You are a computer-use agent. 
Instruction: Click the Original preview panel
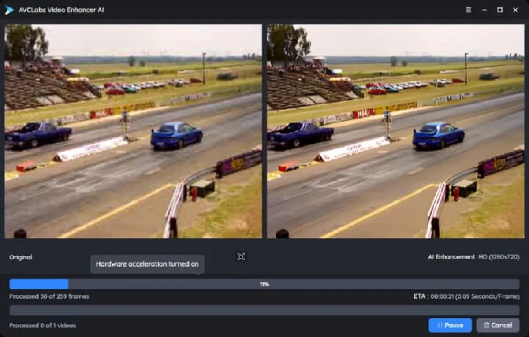pyautogui.click(x=132, y=132)
